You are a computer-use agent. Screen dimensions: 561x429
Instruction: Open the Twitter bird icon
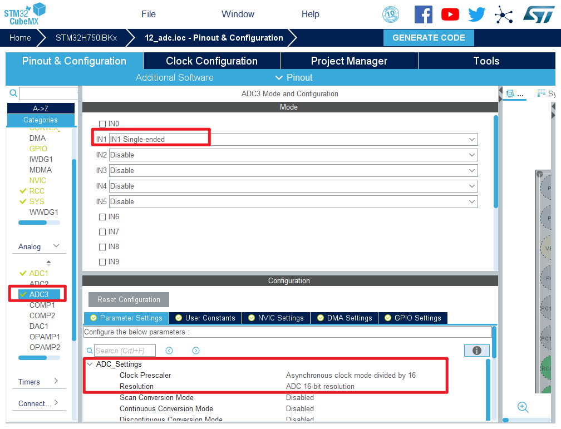pyautogui.click(x=476, y=14)
